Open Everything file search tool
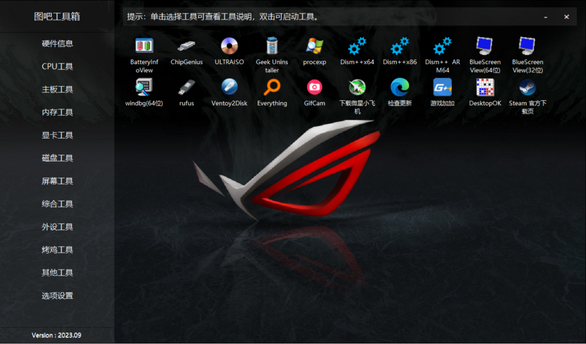 (272, 88)
